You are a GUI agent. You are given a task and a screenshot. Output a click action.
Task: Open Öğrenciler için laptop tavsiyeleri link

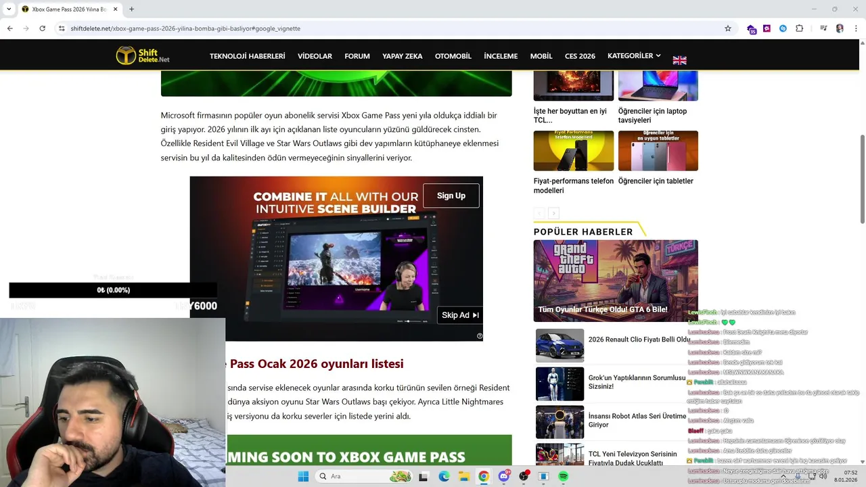point(652,116)
